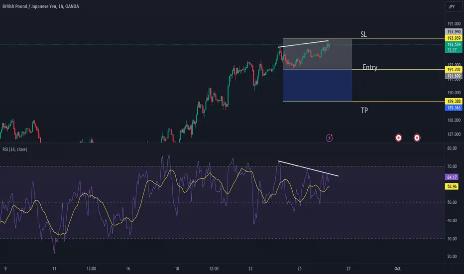Click the SL label
The width and height of the screenshot is (464, 274).
coord(364,34)
